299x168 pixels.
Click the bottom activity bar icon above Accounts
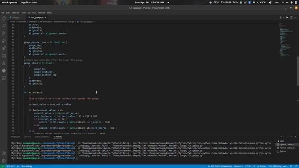click(4, 78)
